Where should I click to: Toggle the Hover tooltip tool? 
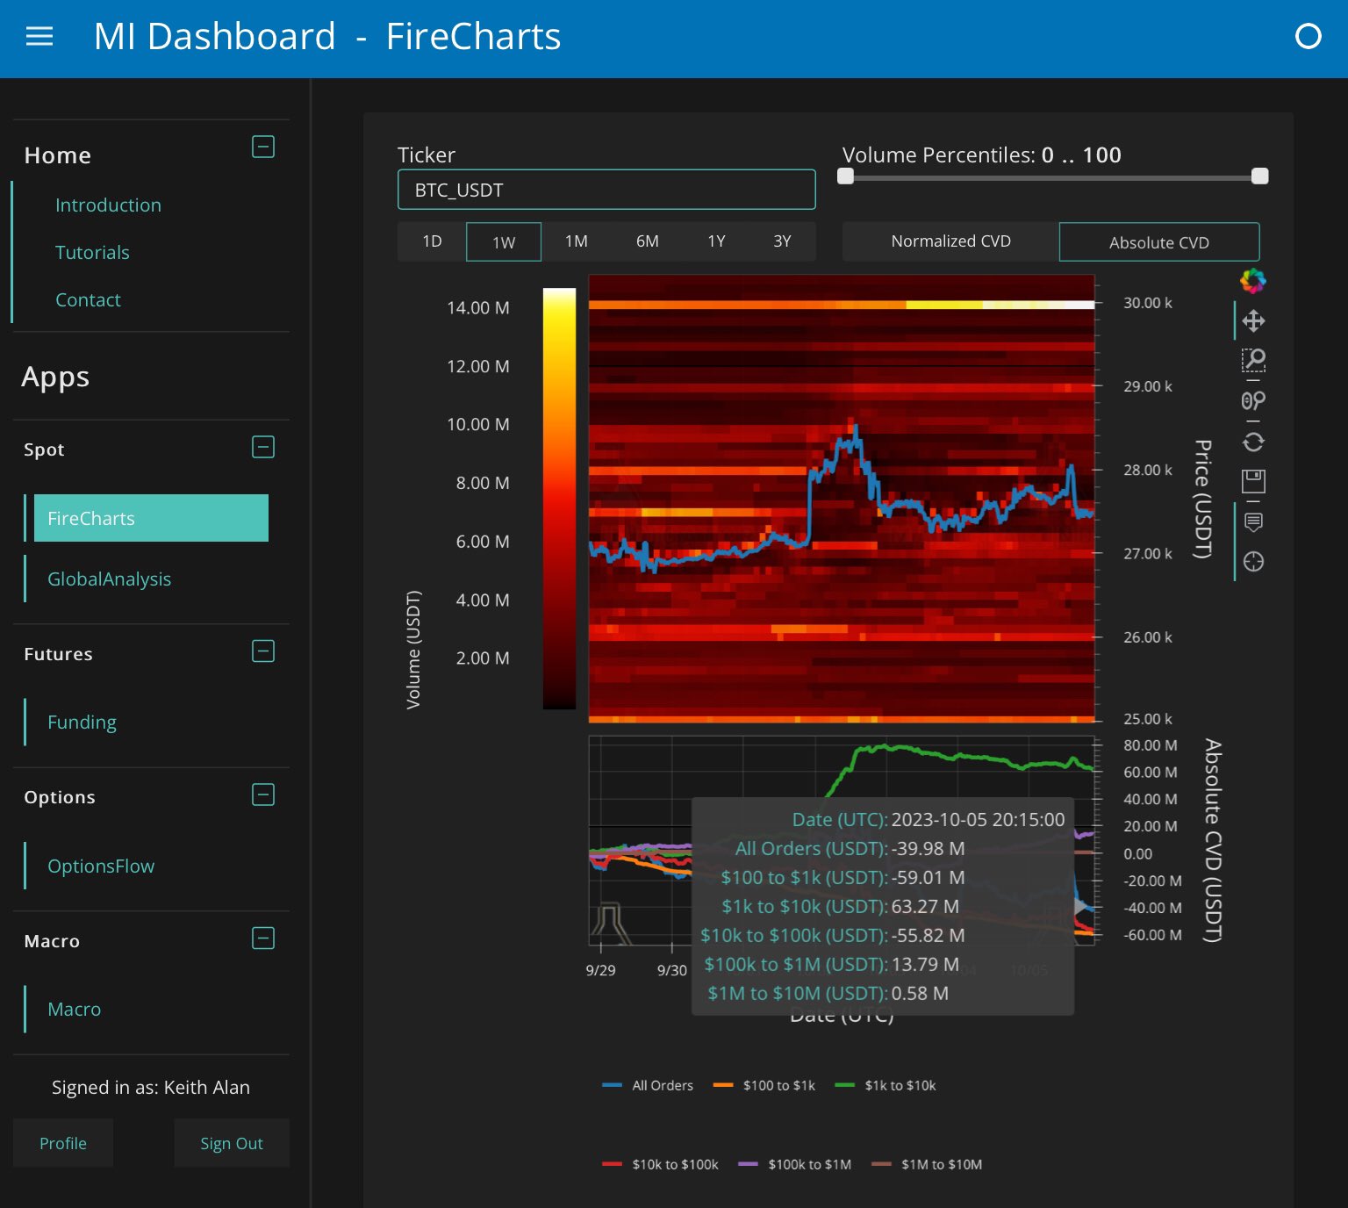pyautogui.click(x=1253, y=521)
